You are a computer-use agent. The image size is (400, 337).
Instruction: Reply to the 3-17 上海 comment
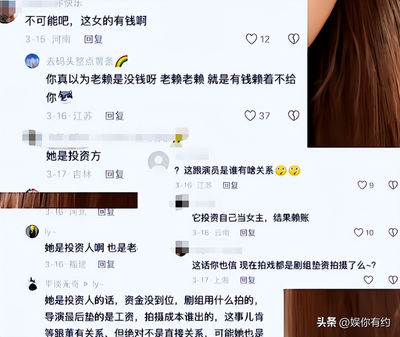(248, 280)
